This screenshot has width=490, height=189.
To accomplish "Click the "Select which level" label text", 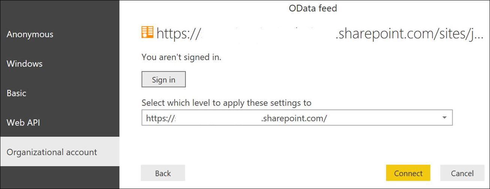I will click(226, 103).
